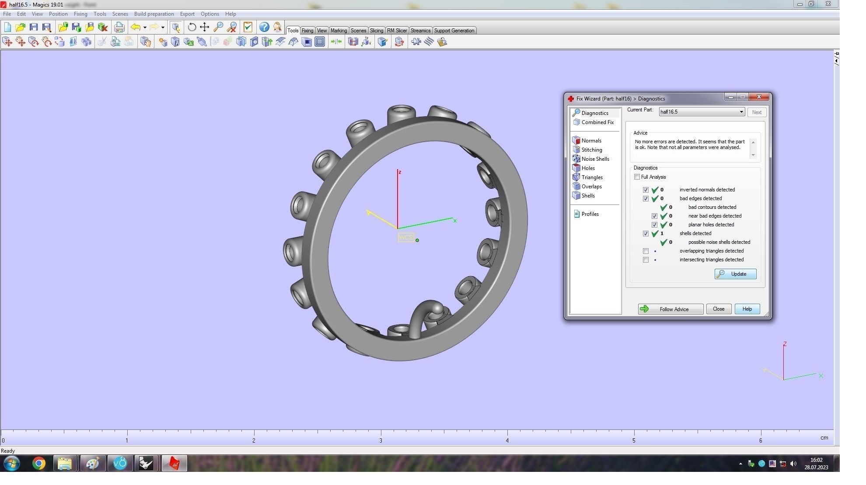Open the Normals fix step
Image resolution: width=866 pixels, height=485 pixels.
click(591, 141)
